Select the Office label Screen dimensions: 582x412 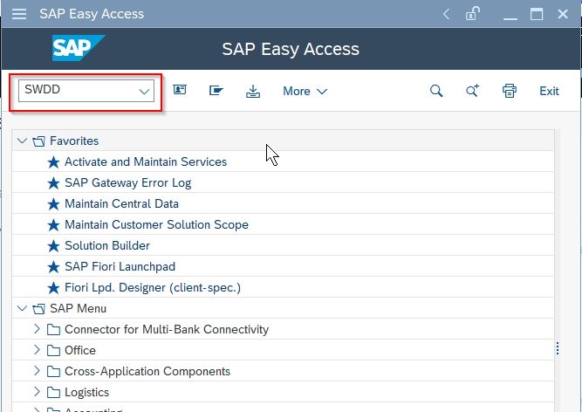(x=79, y=350)
